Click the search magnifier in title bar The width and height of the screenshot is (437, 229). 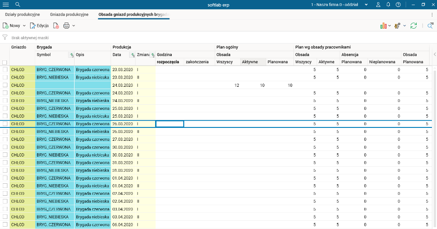(18, 4)
